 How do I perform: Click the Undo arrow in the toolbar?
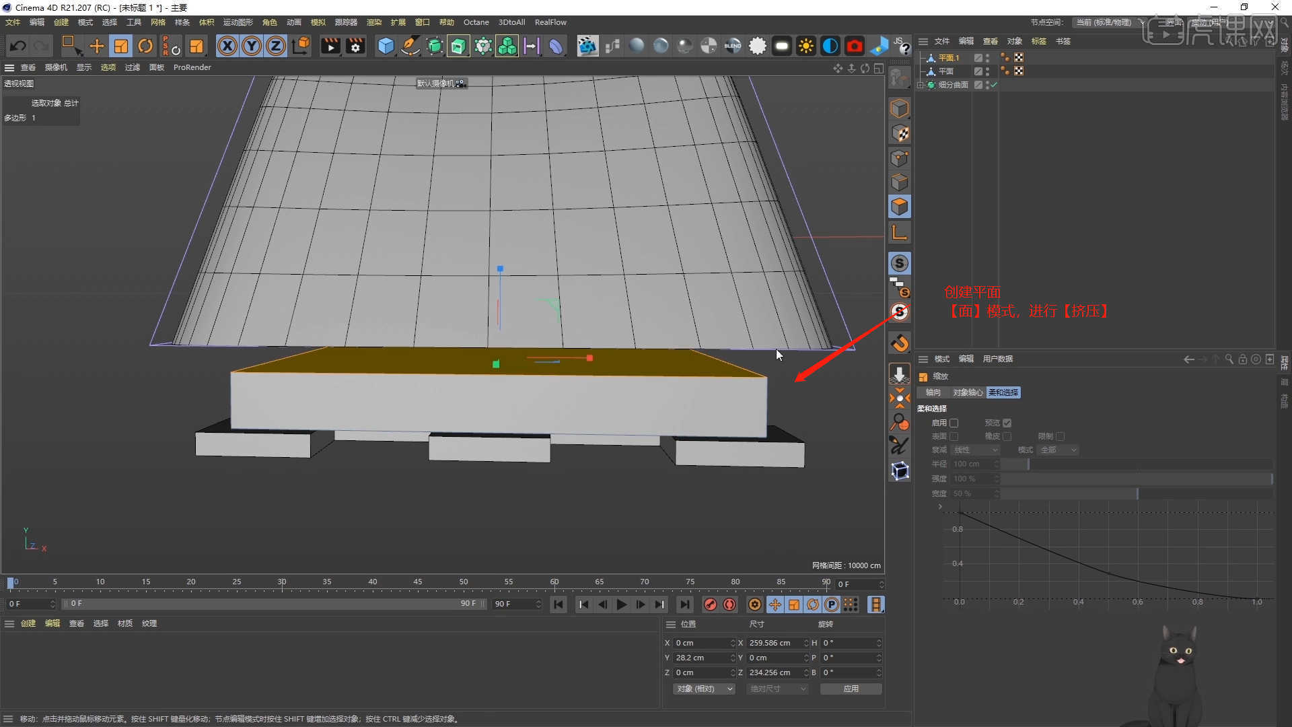(18, 46)
